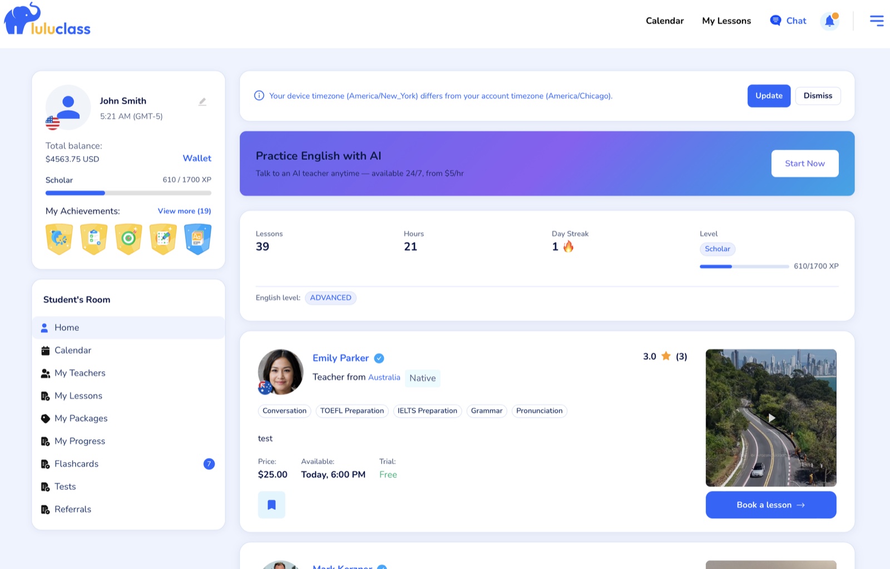Open Tests in the sidebar
890x569 pixels.
pyautogui.click(x=128, y=487)
